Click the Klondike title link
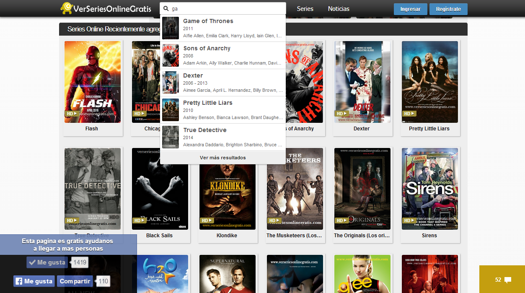This screenshot has height=293, width=525. click(227, 236)
